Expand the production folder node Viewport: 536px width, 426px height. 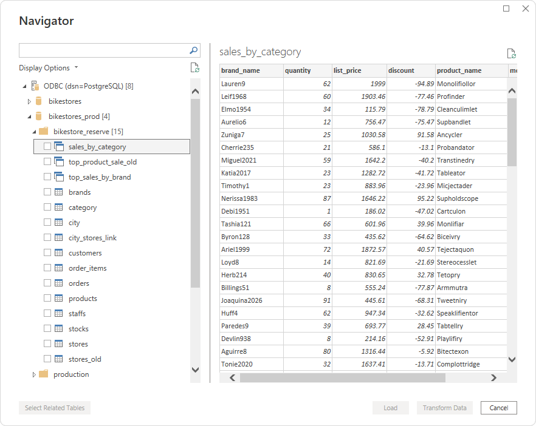coord(34,375)
